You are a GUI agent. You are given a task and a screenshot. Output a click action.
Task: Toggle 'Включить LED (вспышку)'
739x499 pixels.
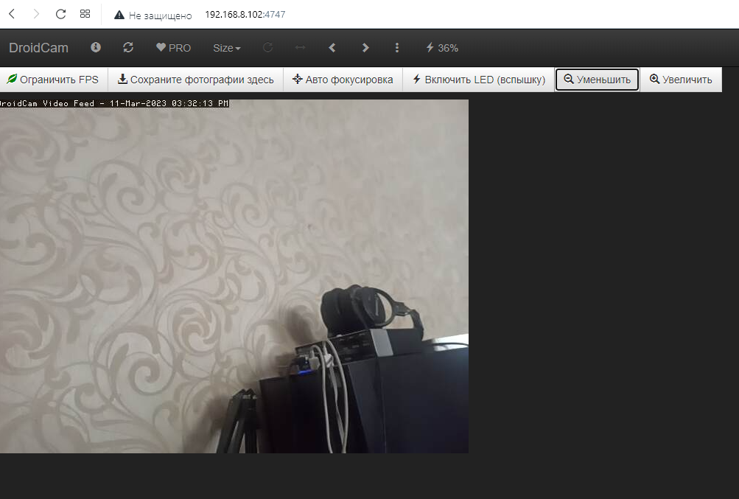pos(479,80)
